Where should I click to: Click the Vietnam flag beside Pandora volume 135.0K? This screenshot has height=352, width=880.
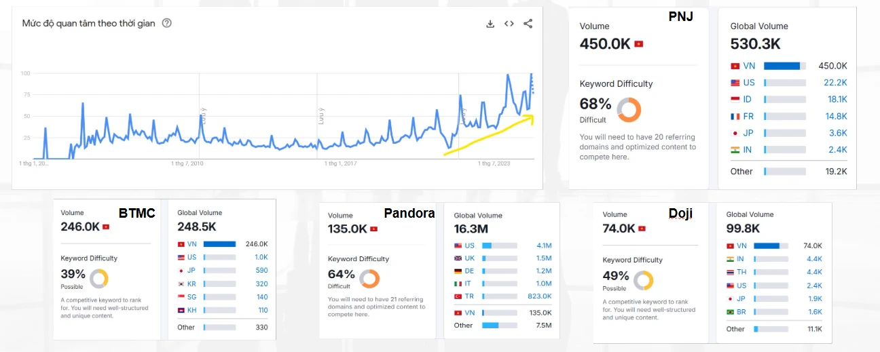tap(373, 229)
